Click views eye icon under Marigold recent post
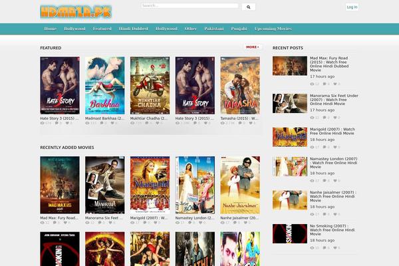Screen dimensions: 399x266 (313, 147)
